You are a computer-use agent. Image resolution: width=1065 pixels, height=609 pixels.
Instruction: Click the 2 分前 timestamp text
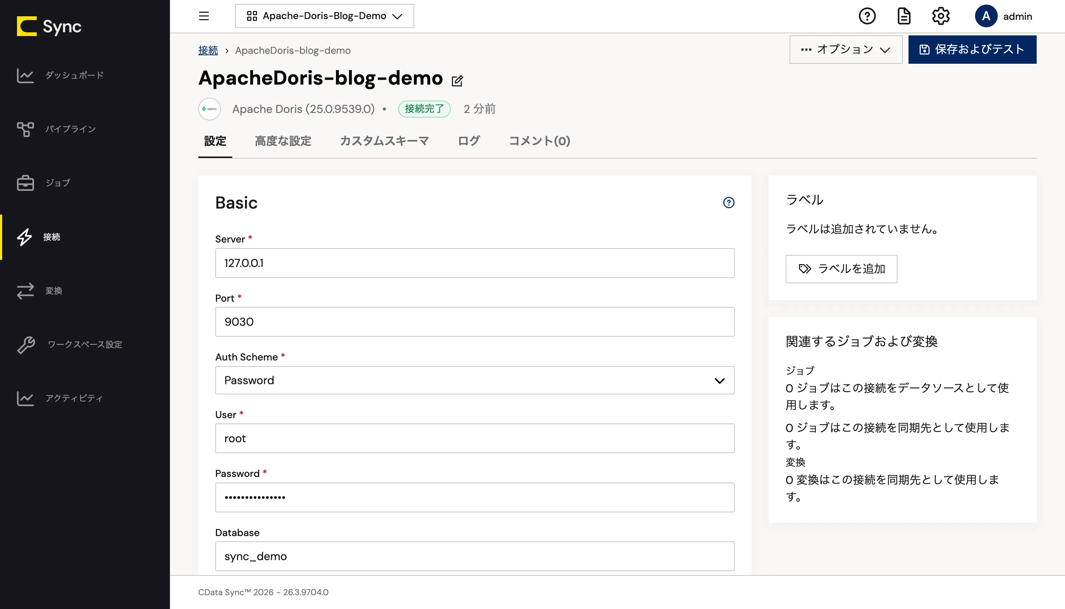pos(479,109)
